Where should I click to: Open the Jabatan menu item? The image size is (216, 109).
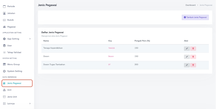[x=11, y=13]
